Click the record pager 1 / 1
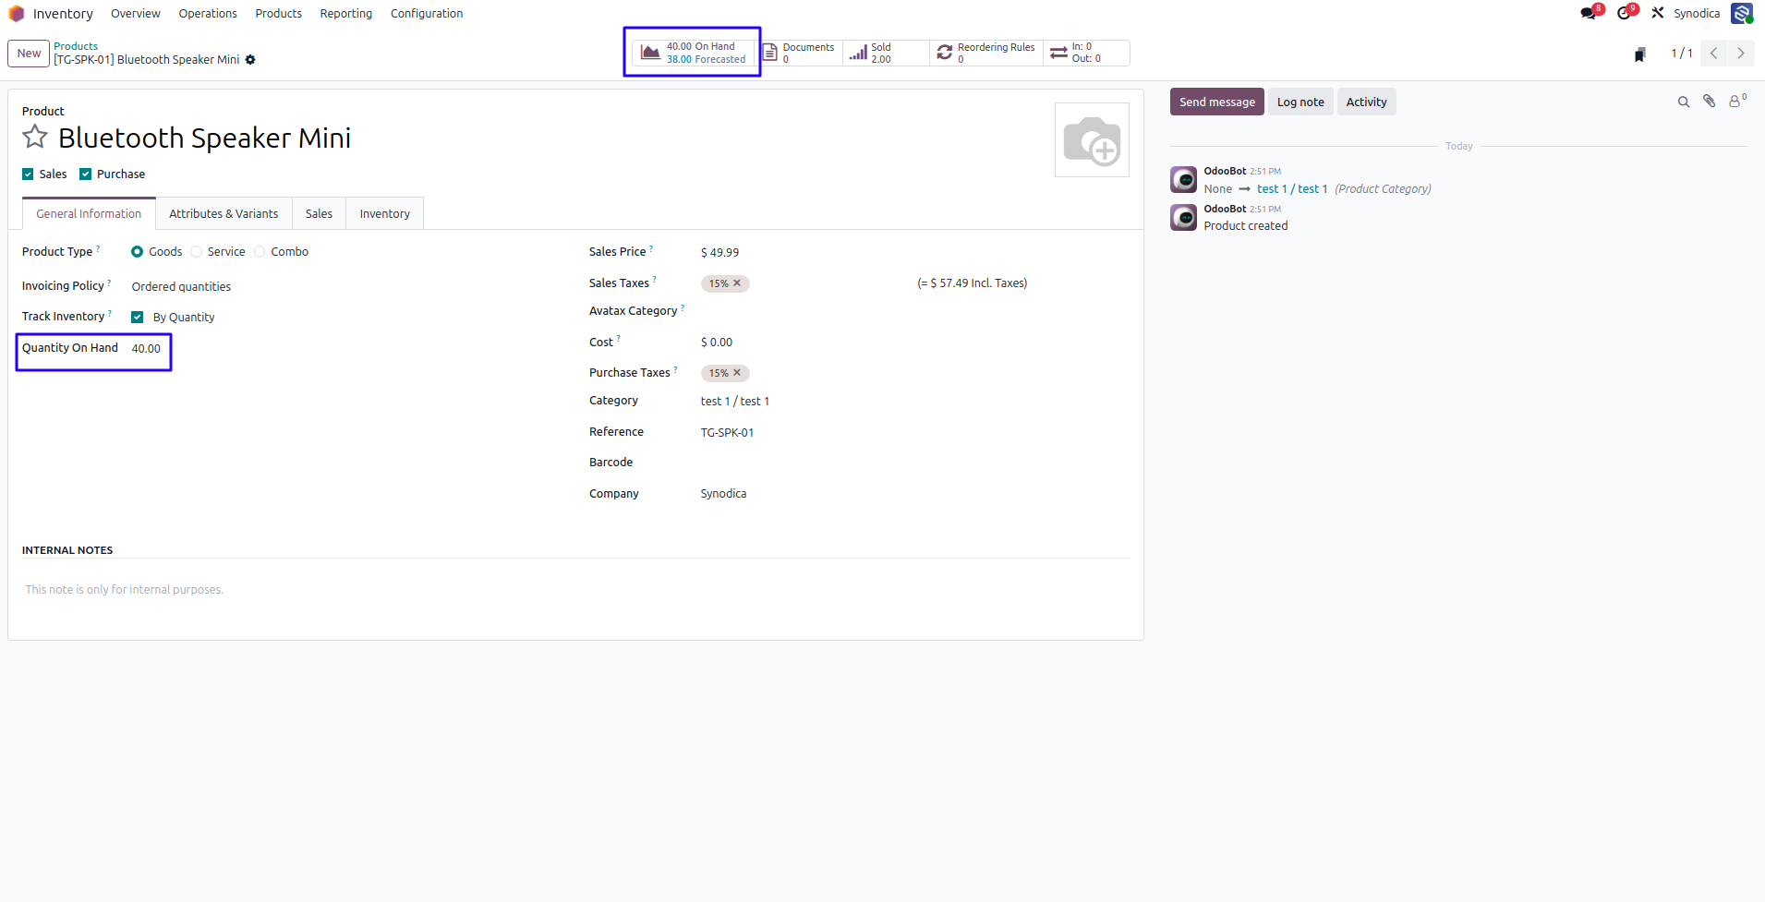Viewport: 1765px width, 902px height. pos(1682,54)
